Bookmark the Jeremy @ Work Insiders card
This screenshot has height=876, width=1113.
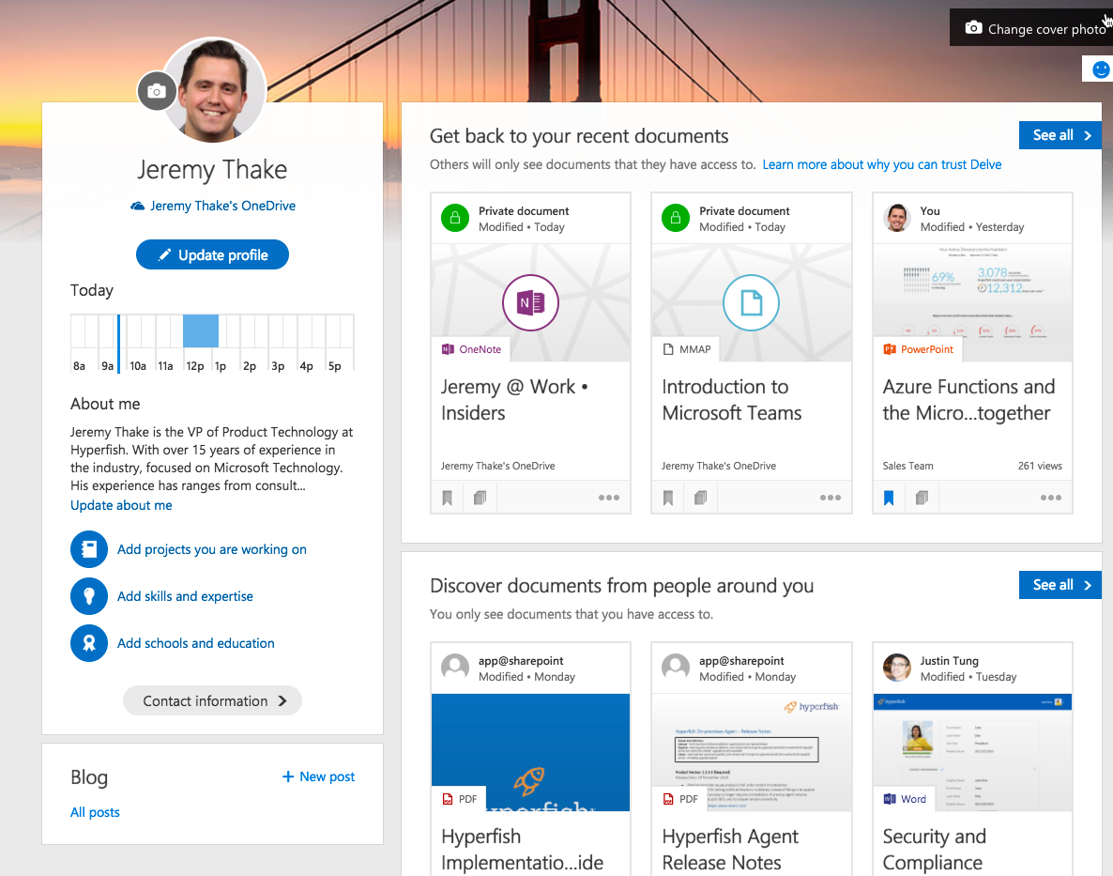448,498
